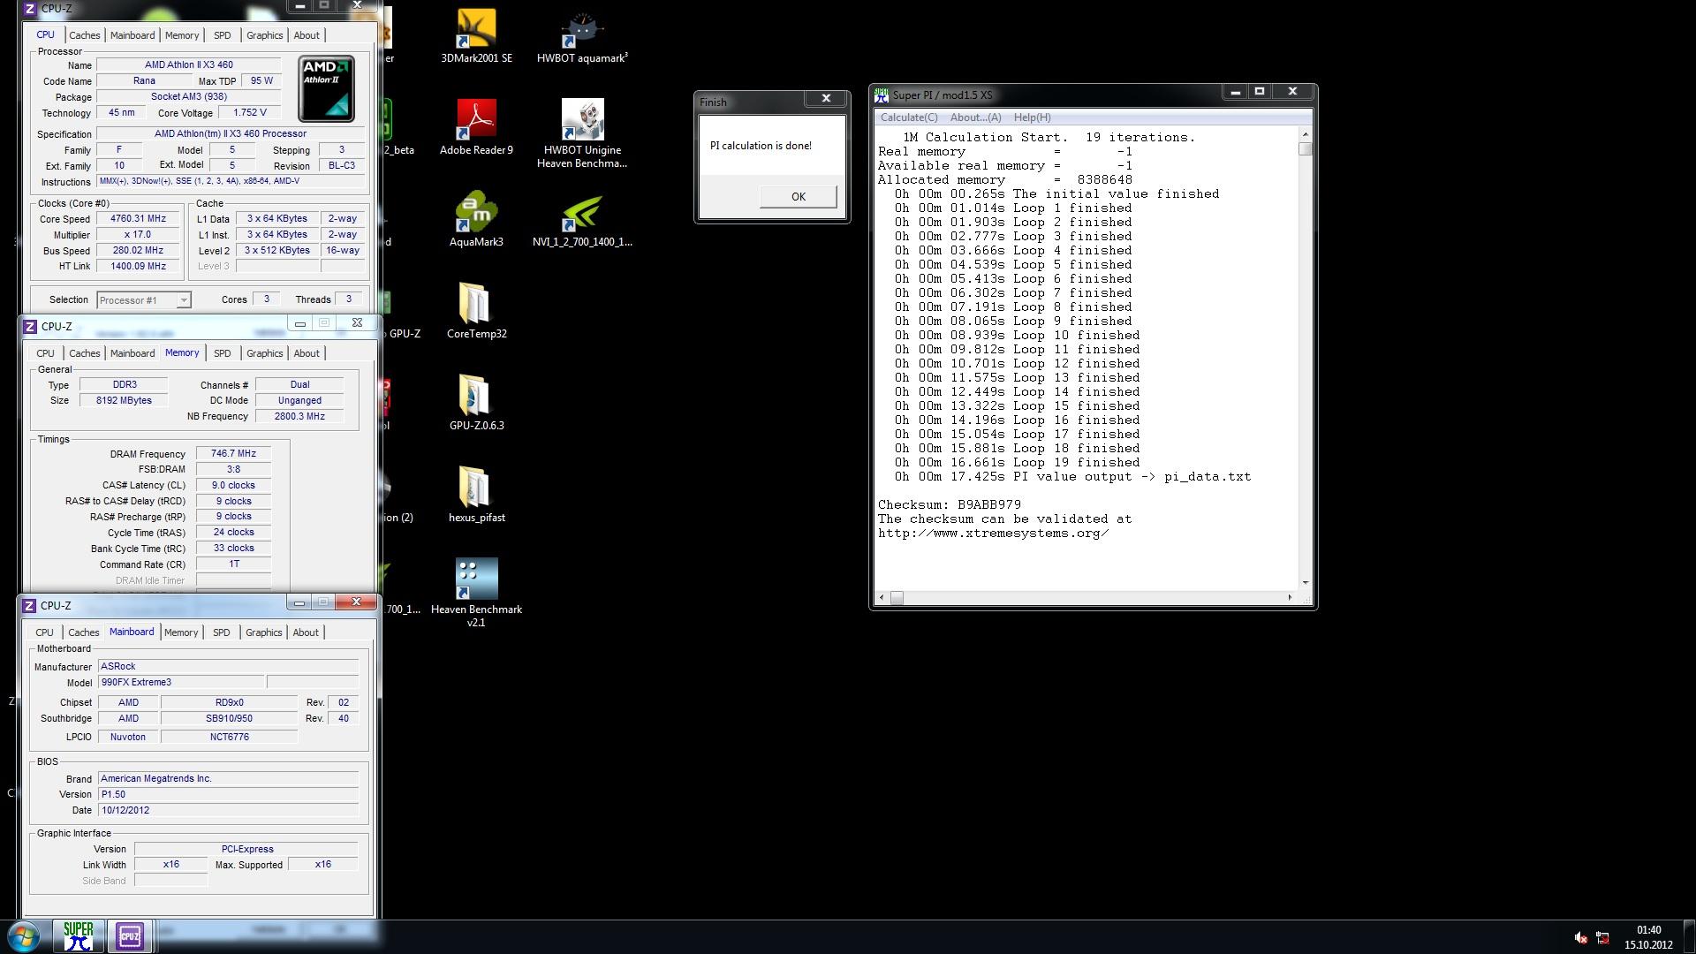Minimize the CPU-Z Memory window
Image resolution: width=1696 pixels, height=954 pixels.
(x=300, y=323)
